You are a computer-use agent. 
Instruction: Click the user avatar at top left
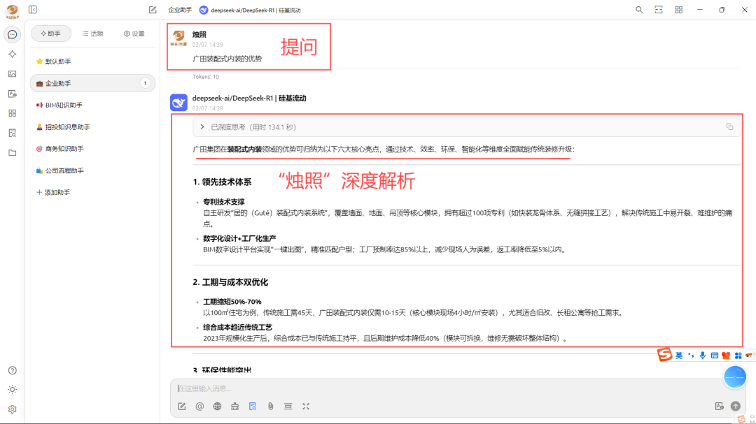pyautogui.click(x=12, y=11)
